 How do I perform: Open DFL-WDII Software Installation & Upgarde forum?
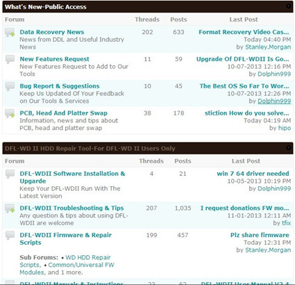[x=72, y=177]
